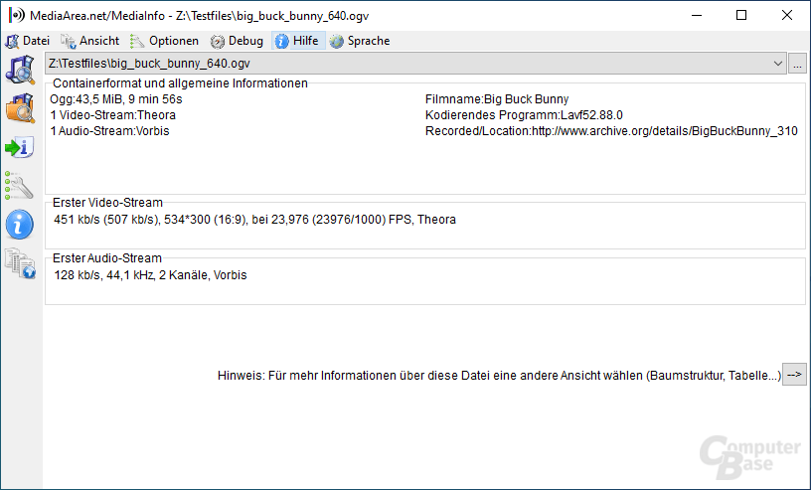Click the '128 kb/s, 44,1 kHz' audio details line

pyautogui.click(x=150, y=274)
